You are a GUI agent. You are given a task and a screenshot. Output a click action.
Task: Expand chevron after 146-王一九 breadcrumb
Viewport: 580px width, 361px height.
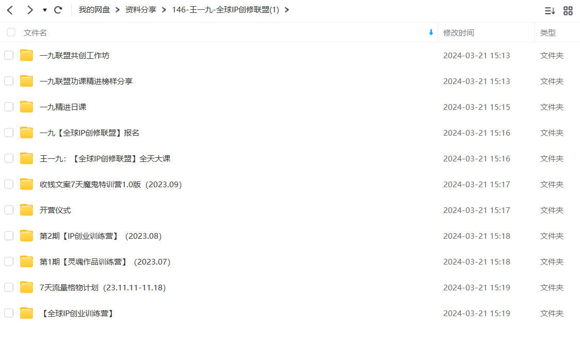tap(287, 10)
